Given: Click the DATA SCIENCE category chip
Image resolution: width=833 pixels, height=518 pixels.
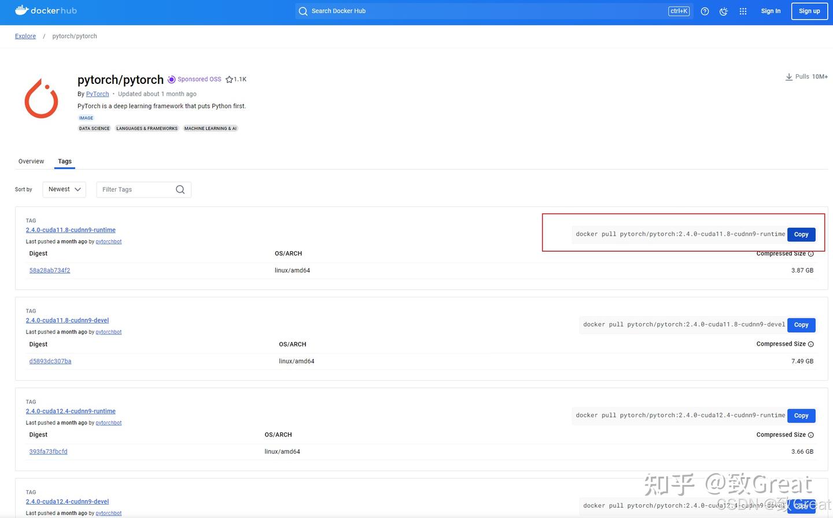Looking at the screenshot, I should (94, 128).
